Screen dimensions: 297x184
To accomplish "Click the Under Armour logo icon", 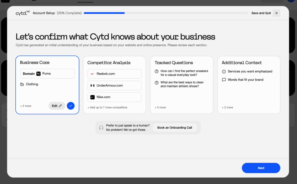I will (x=93, y=85).
